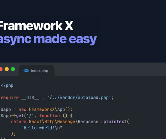The image size is (166, 139).
Task: Click the 'new' keyword
Action: pyautogui.click(x=23, y=109)
